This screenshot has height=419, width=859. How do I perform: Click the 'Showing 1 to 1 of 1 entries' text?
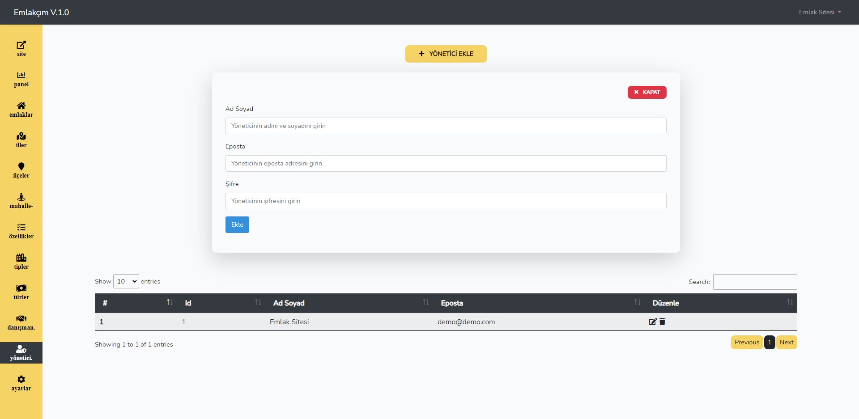(134, 344)
